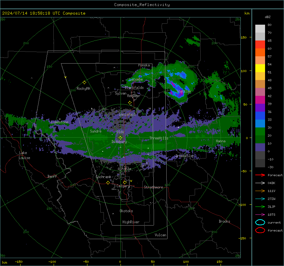Viewport: 284px width, 266px height.
Task: Click the -150 tick on bottom axis
Action: click(x=19, y=262)
